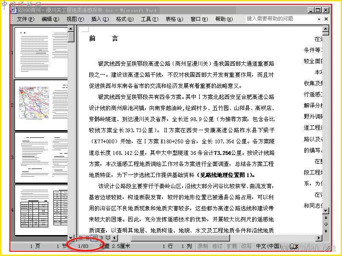The width and height of the screenshot is (342, 256).
Task: Click the horizontal scrollbar right arrow
Action: (319, 238)
